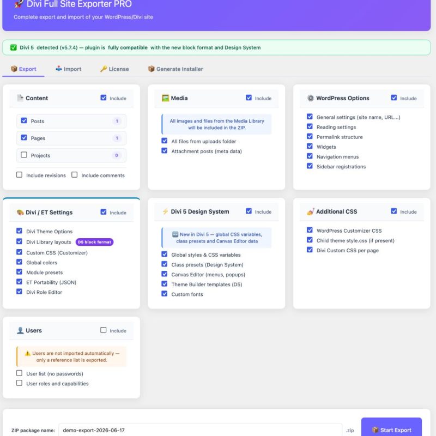Uncheck Global styles & CSS variables
This screenshot has width=436, height=436.
(x=165, y=254)
